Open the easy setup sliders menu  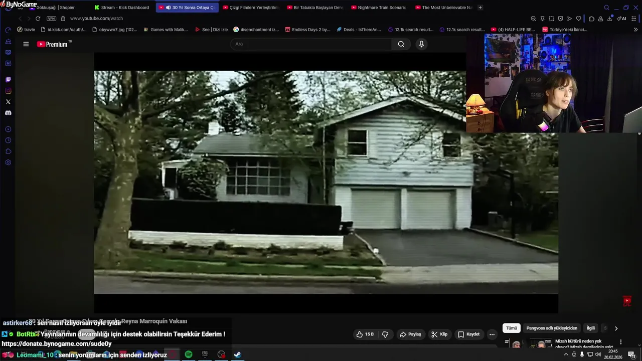pos(634,19)
